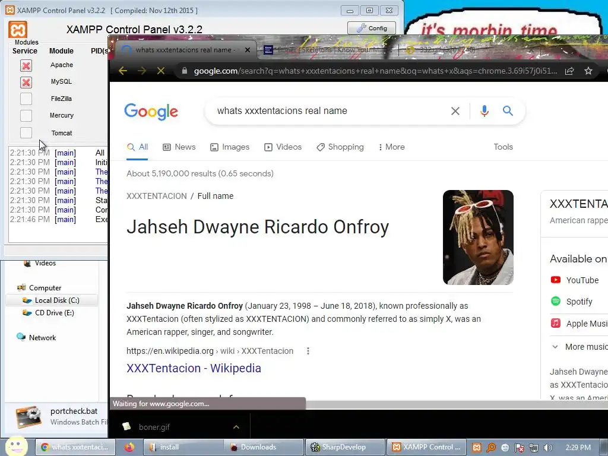Switch to the All results tab
This screenshot has height=456, width=608.
(138, 147)
